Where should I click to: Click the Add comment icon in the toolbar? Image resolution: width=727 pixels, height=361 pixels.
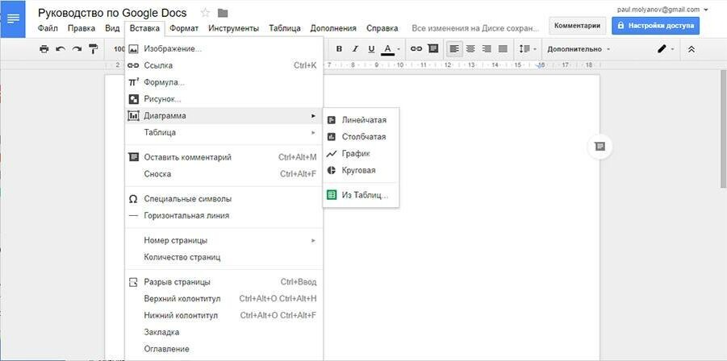point(433,48)
